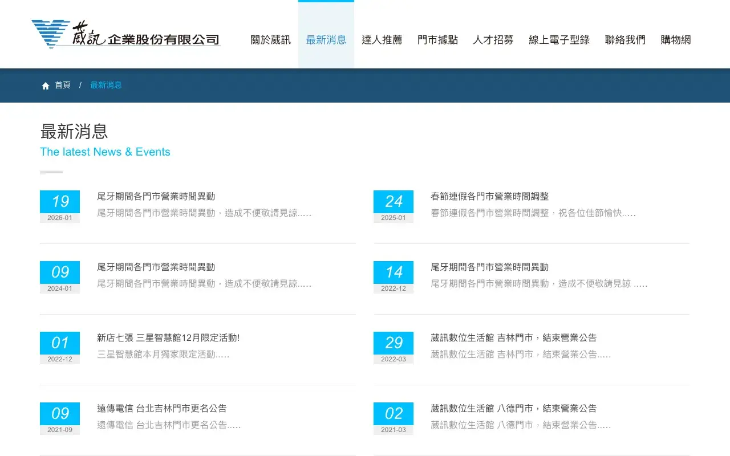Click the 最新消息 breadcrumb entry

tap(106, 85)
